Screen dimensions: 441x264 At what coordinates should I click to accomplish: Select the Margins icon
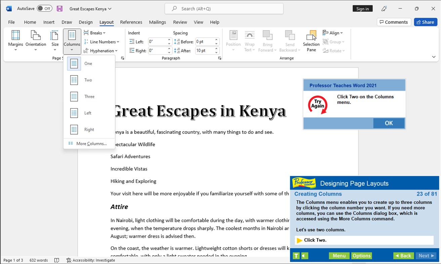(15, 40)
